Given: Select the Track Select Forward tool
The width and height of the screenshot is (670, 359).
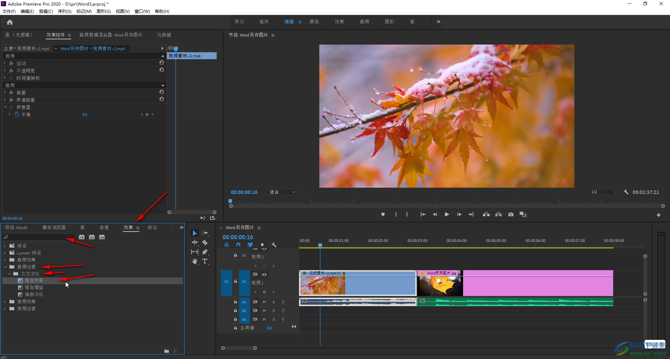Looking at the screenshot, I should click(205, 233).
